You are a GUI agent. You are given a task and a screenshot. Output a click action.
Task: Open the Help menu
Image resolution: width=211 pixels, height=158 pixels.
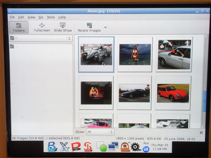point(62,17)
